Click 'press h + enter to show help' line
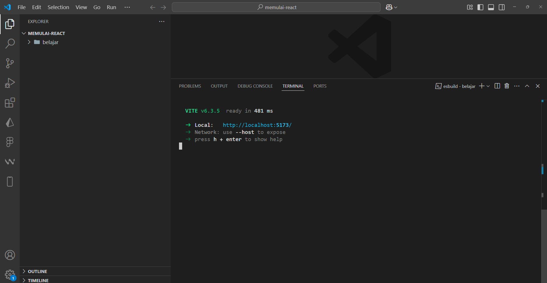The image size is (547, 283). click(x=238, y=139)
